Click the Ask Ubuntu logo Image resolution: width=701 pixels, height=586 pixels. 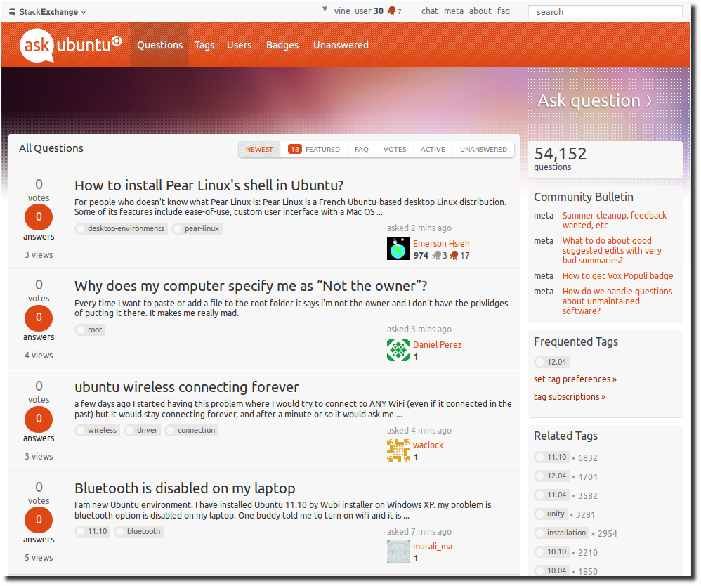click(71, 45)
